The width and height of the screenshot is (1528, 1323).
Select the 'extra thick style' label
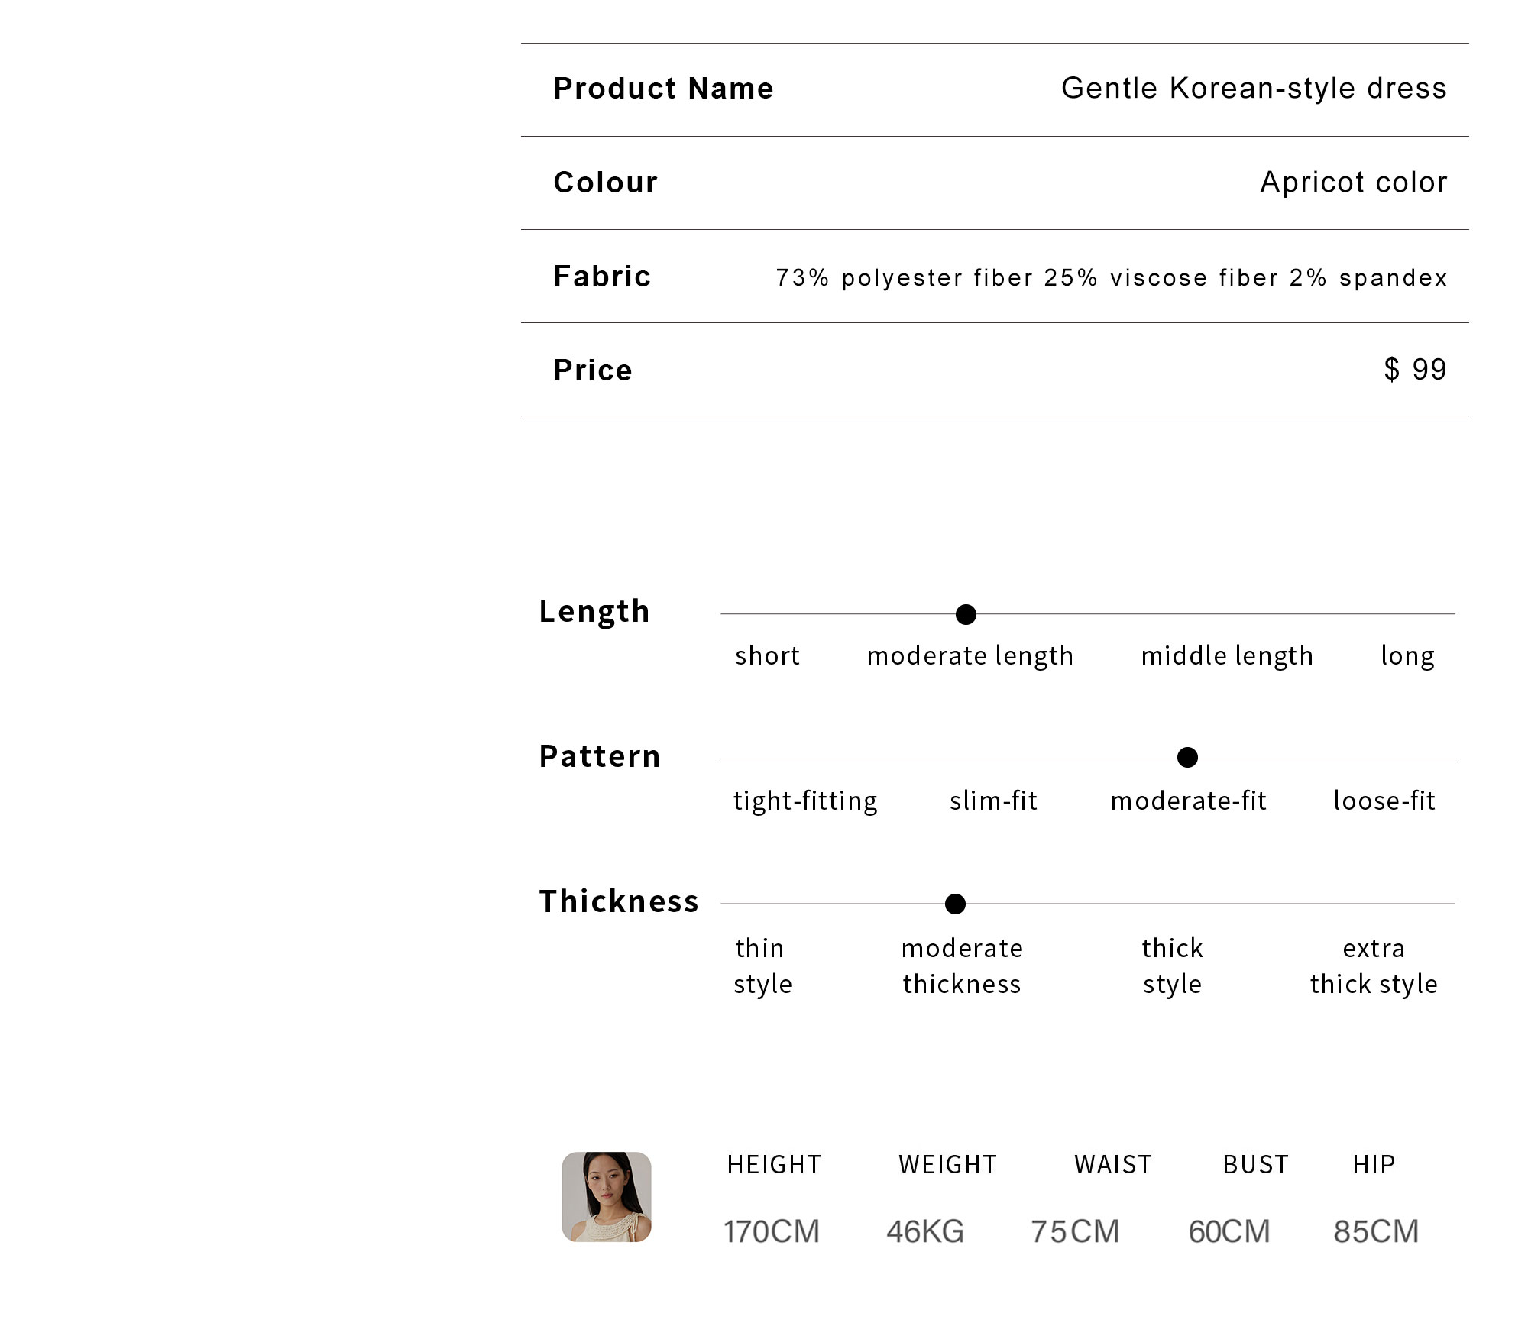pos(1374,966)
